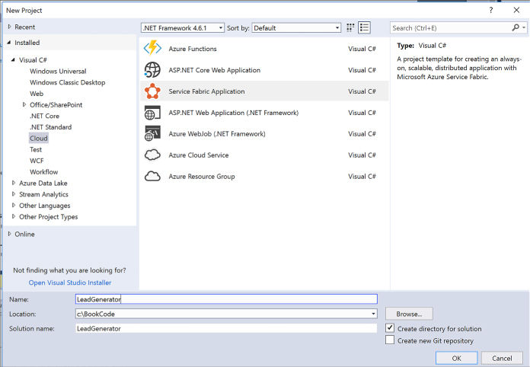Select the Cloud category
The image size is (530, 367).
[x=39, y=139]
